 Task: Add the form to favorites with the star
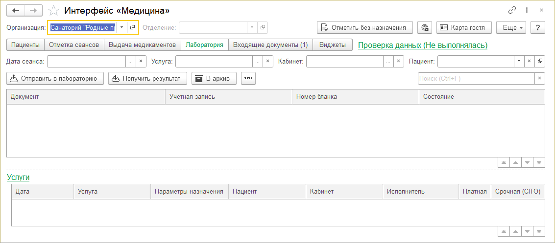[54, 10]
